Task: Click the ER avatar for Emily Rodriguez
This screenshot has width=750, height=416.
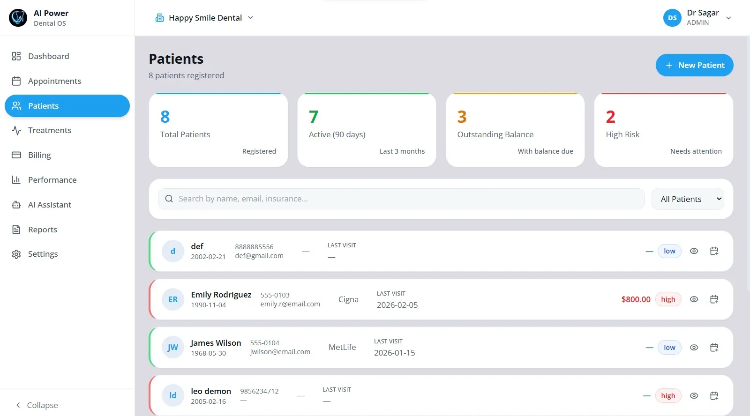Action: (x=173, y=299)
